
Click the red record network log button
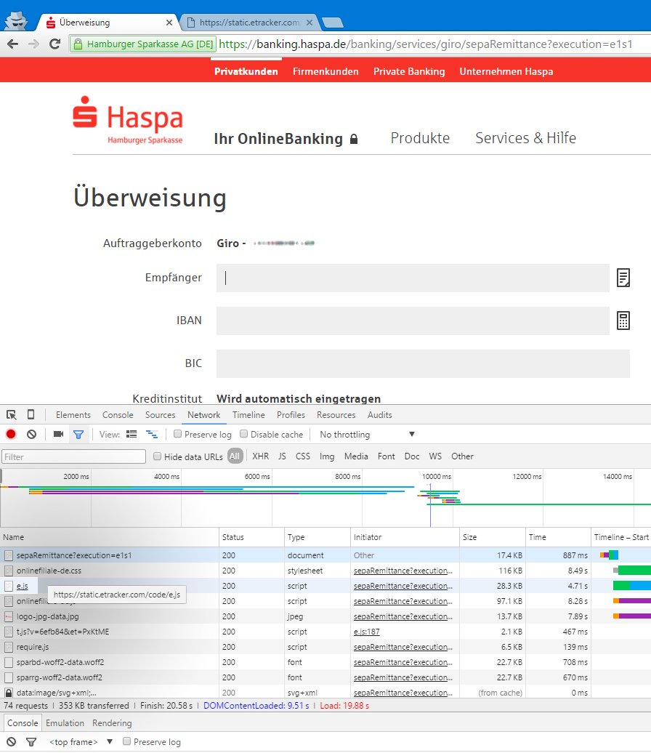pyautogui.click(x=11, y=434)
